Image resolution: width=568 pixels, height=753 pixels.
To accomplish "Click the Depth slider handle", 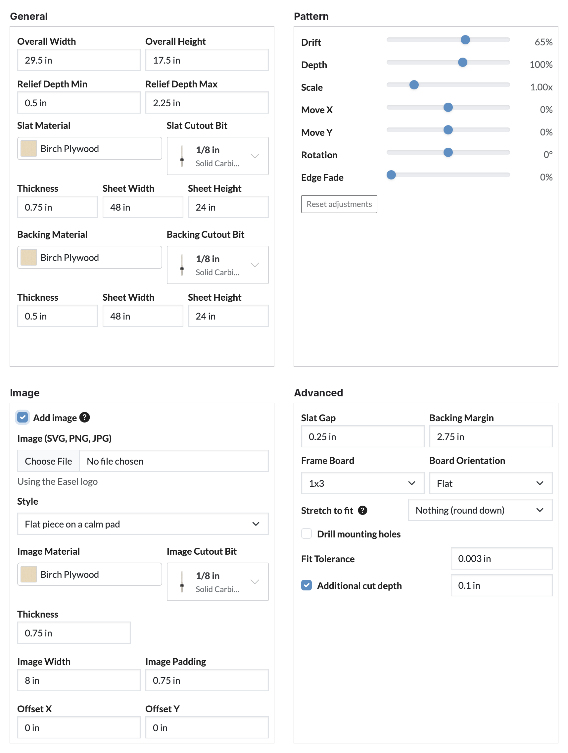I will pos(462,62).
